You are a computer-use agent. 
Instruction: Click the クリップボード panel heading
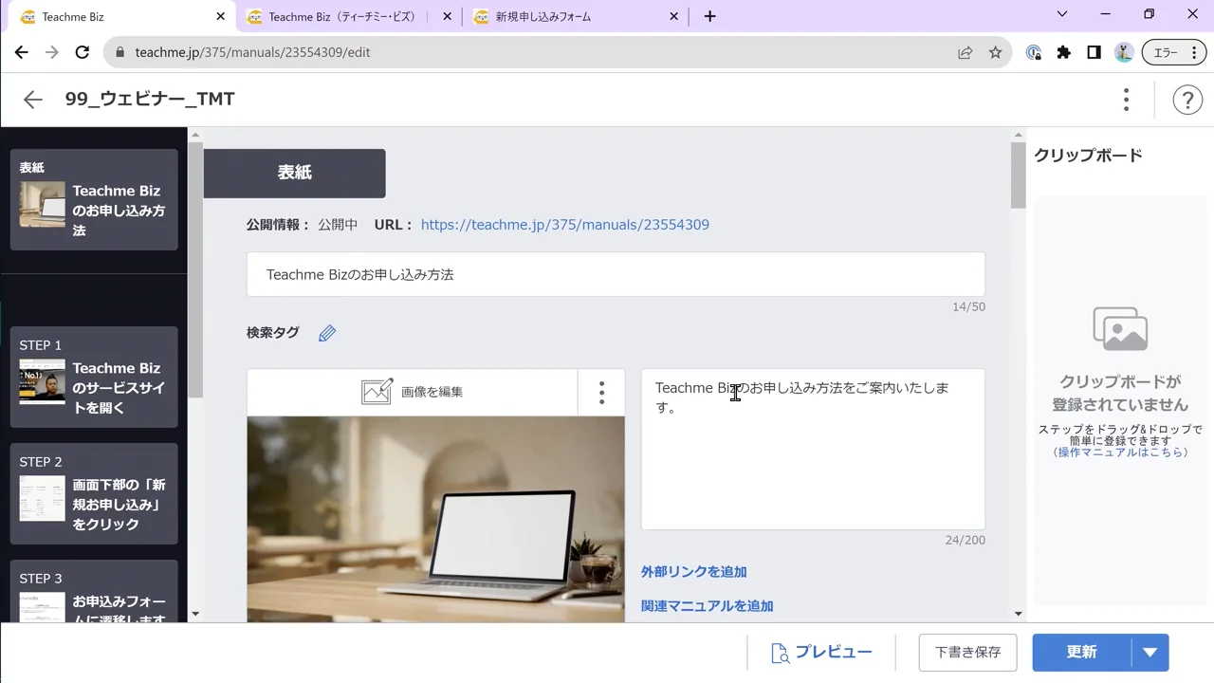tap(1088, 156)
